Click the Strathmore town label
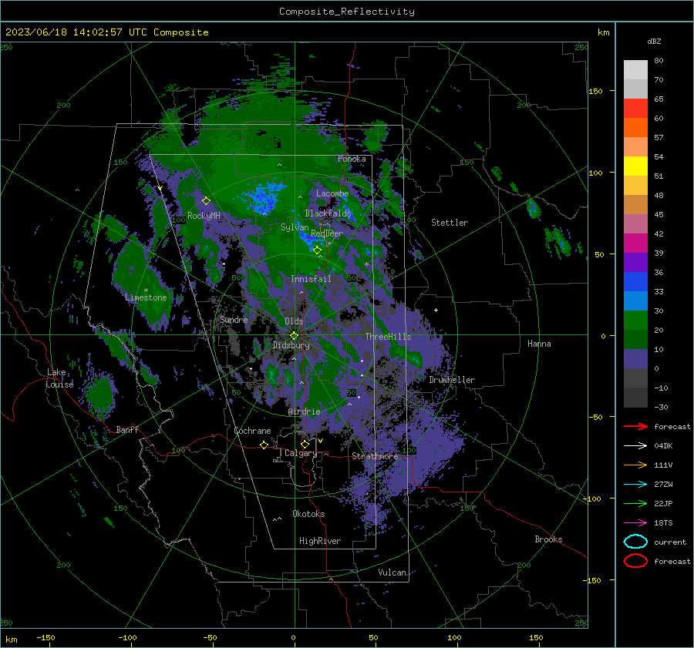The image size is (694, 648). pos(375,456)
